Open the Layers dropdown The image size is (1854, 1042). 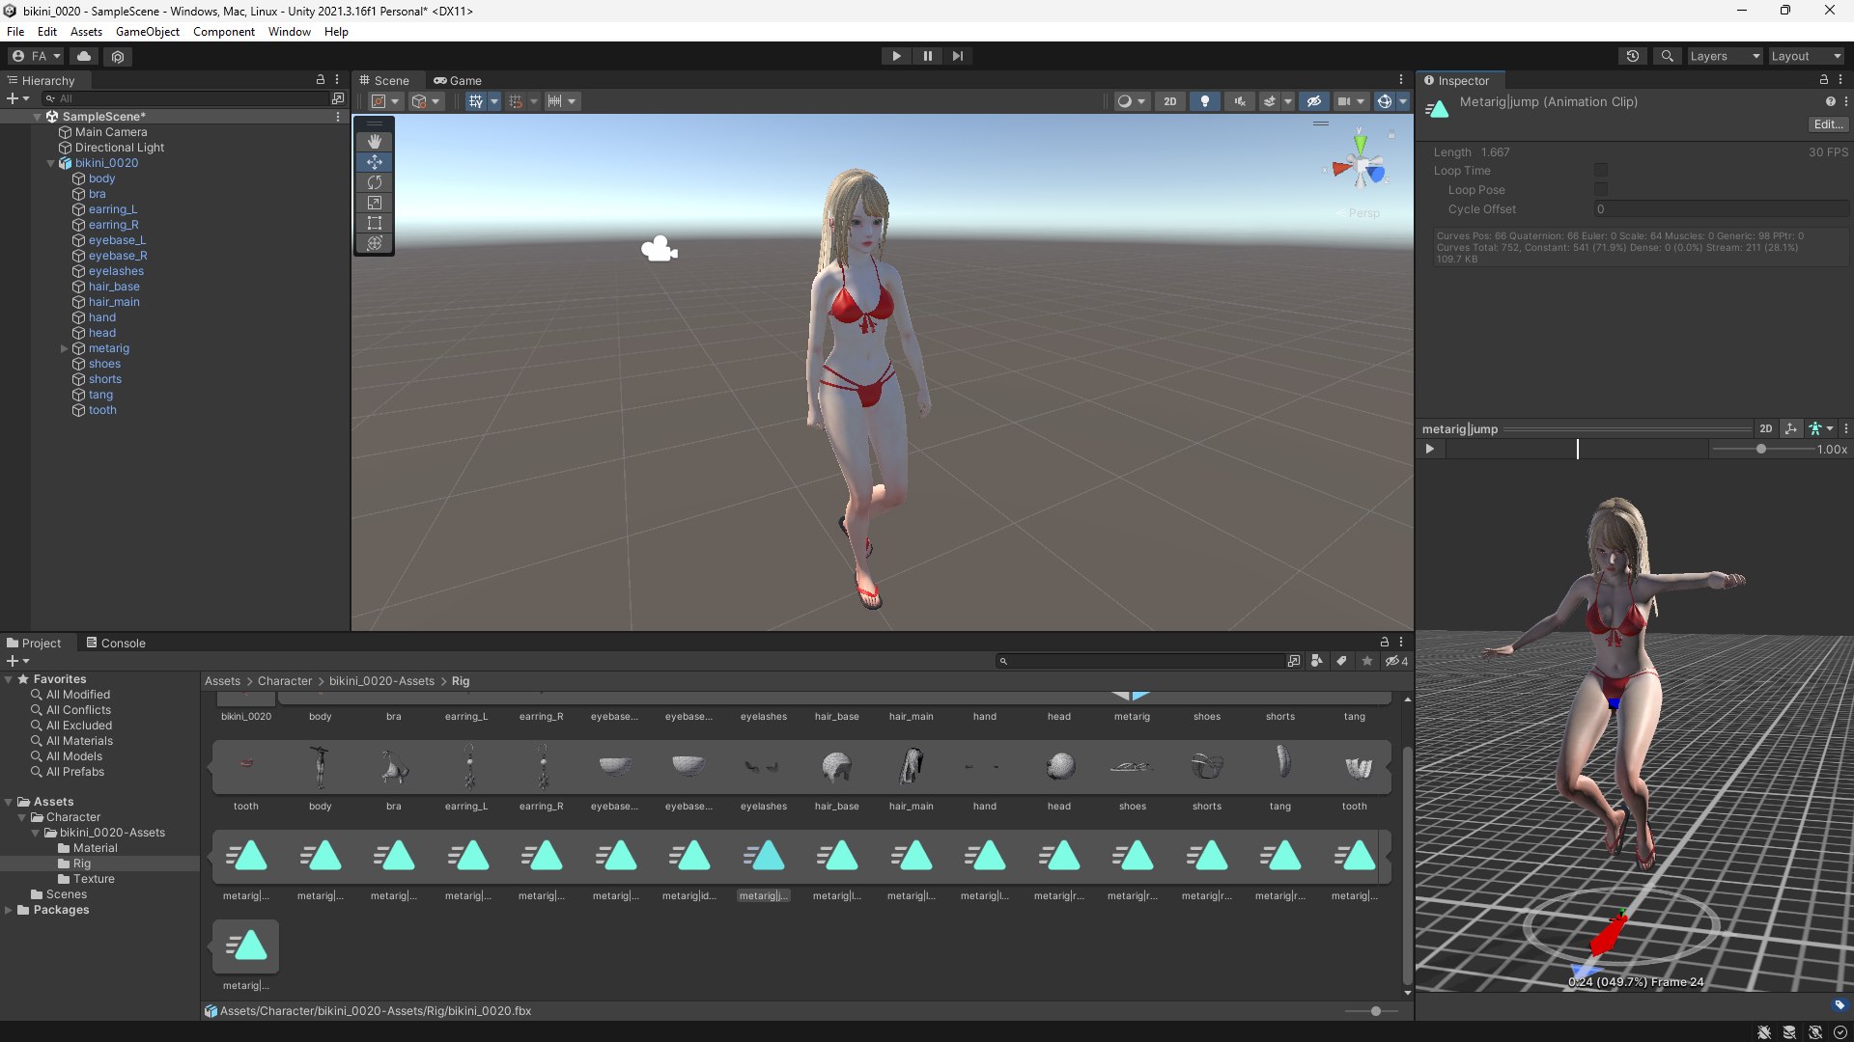point(1724,56)
